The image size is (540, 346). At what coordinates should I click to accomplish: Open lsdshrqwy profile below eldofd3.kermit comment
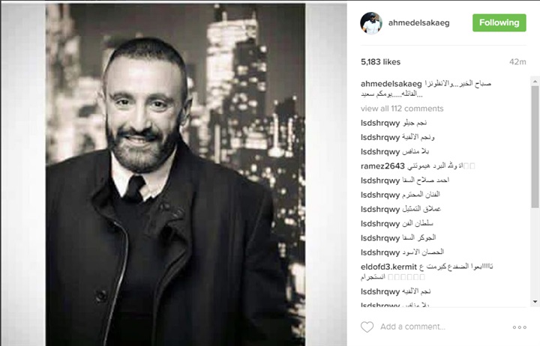(380, 291)
